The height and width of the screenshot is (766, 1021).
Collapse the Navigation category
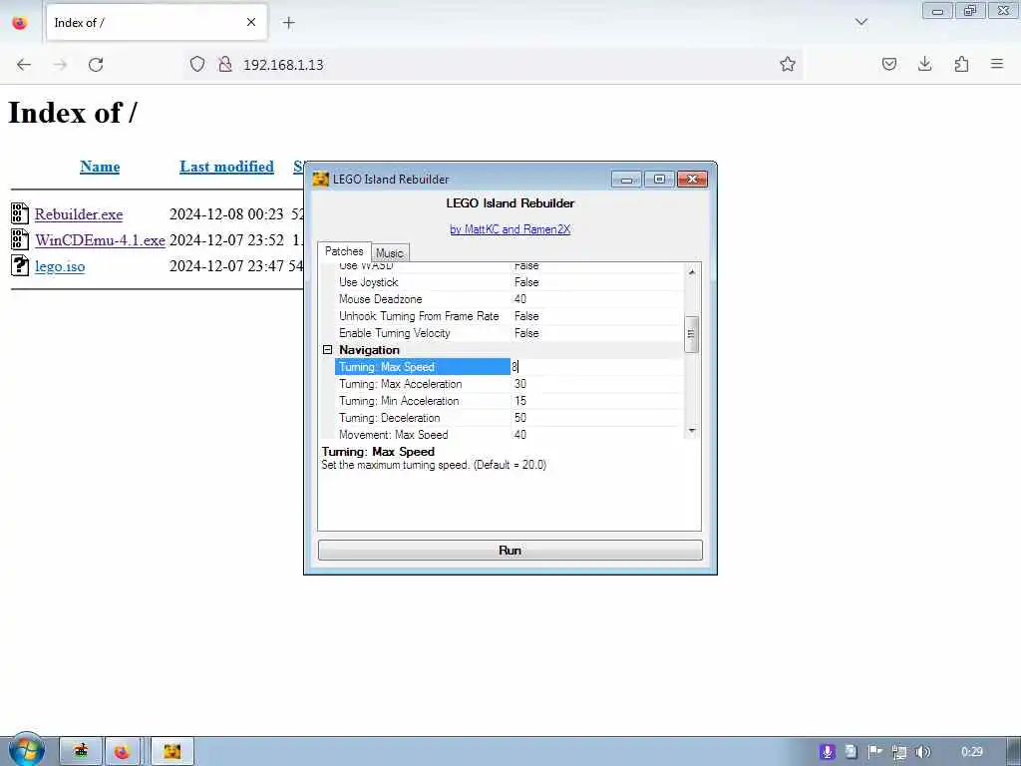tap(327, 350)
